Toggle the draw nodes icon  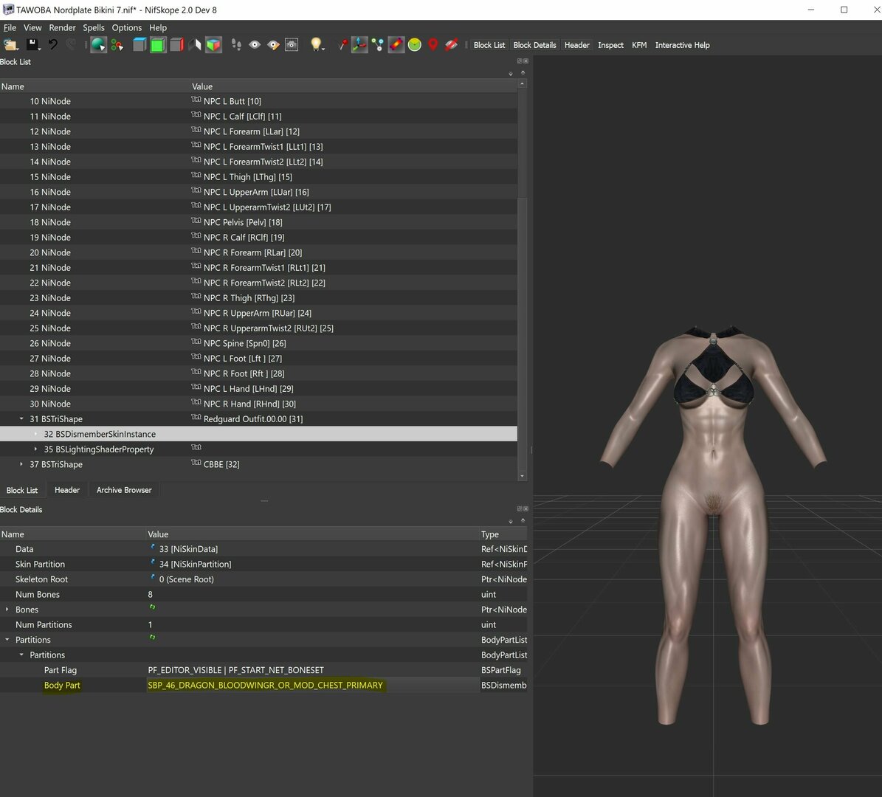coord(378,45)
